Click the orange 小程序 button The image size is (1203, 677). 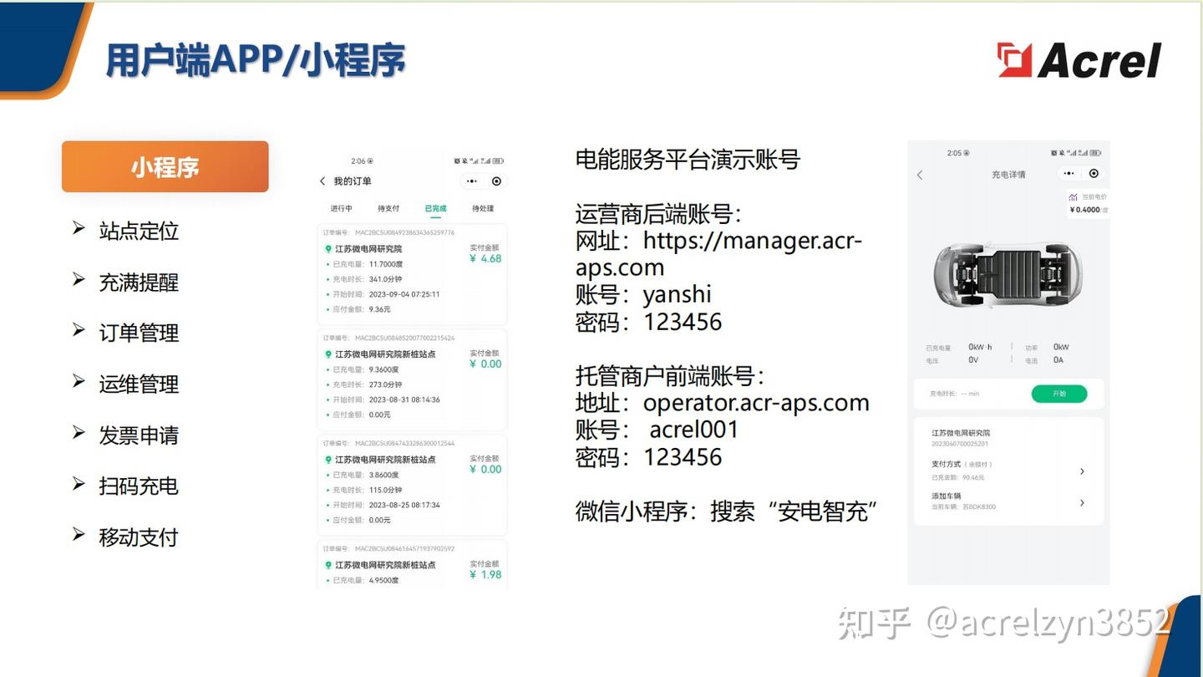click(165, 166)
